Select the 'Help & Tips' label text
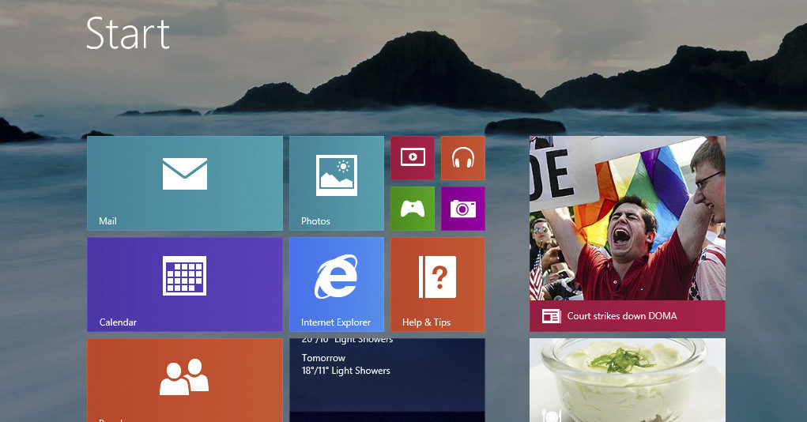This screenshot has height=422, width=807. pos(426,322)
